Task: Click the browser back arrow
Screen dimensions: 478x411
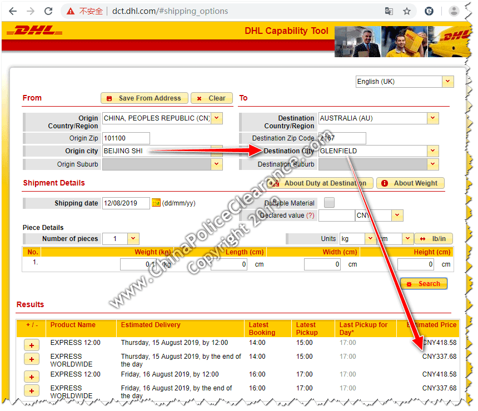Action: tap(13, 11)
